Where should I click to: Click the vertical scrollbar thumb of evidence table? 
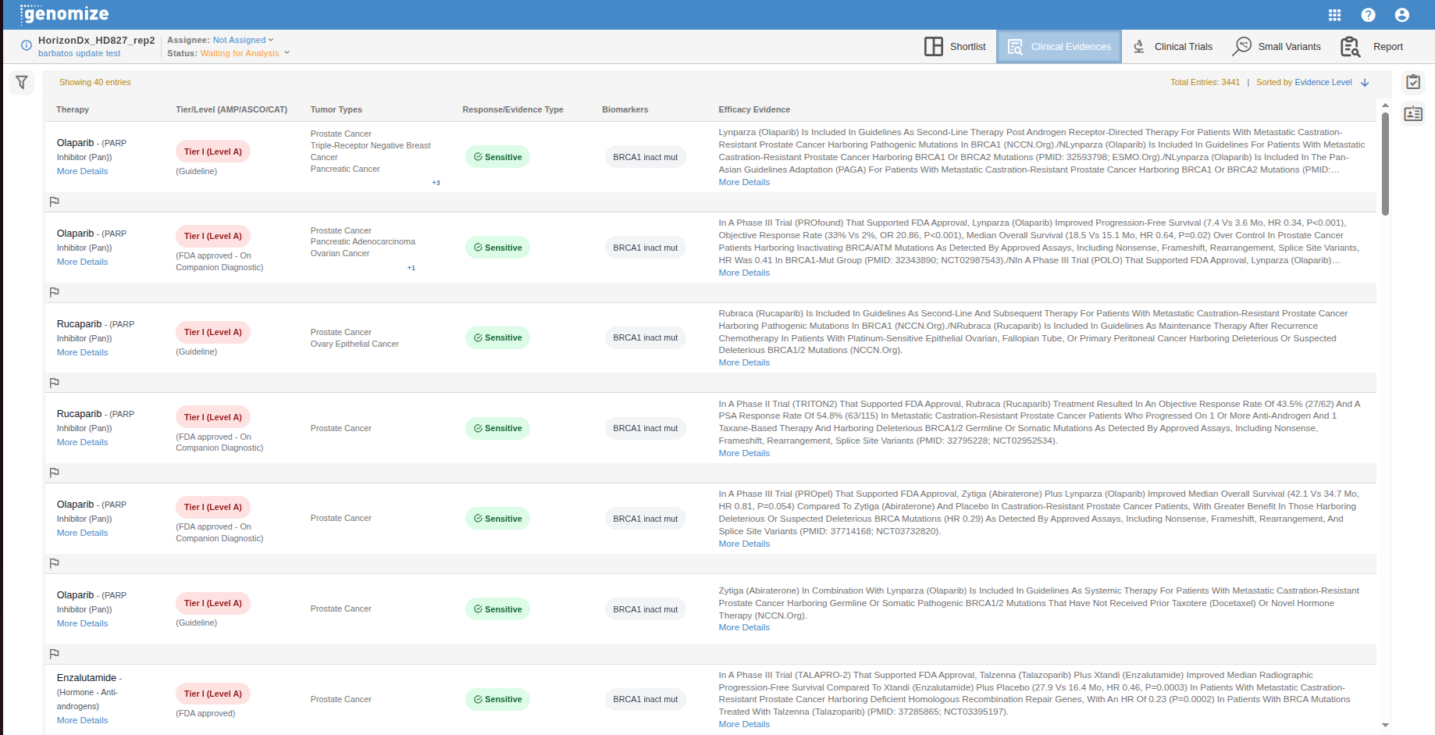click(x=1385, y=163)
